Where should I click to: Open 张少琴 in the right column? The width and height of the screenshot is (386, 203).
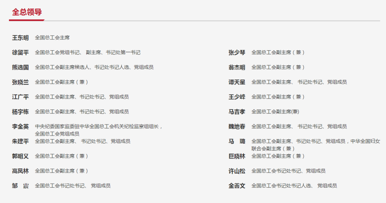[237, 52]
